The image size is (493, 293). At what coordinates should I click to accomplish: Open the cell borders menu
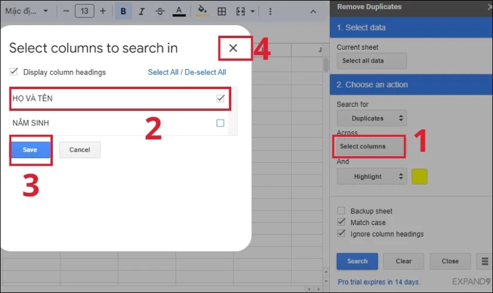click(x=222, y=11)
